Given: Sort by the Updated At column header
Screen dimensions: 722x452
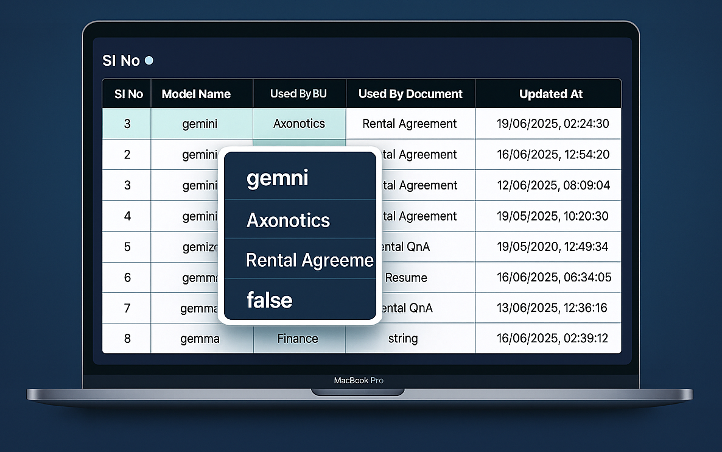Looking at the screenshot, I should pyautogui.click(x=550, y=94).
